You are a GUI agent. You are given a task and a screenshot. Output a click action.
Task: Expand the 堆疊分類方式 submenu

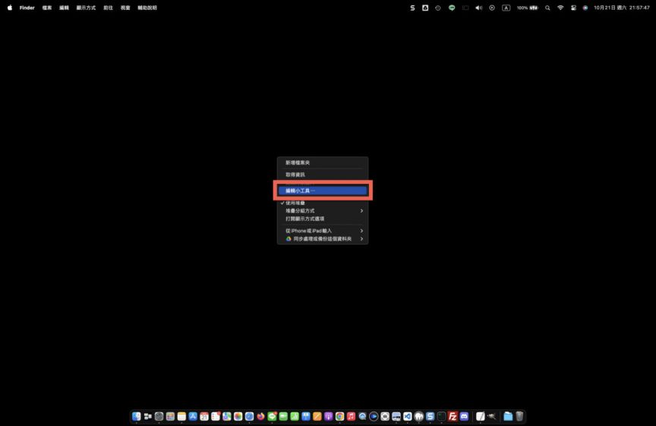click(323, 211)
